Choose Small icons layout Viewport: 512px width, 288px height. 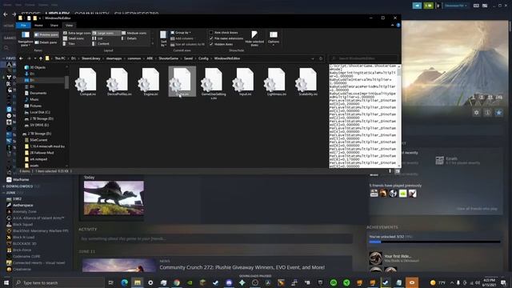pyautogui.click(x=74, y=38)
